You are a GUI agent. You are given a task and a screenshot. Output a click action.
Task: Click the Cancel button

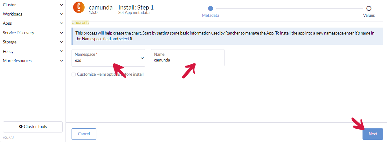84,134
